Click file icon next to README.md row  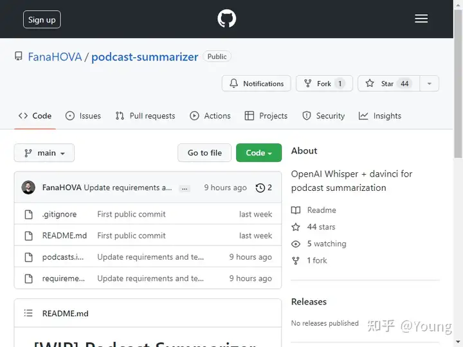point(29,235)
